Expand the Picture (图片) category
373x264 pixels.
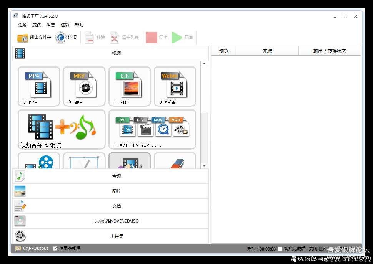click(110, 191)
